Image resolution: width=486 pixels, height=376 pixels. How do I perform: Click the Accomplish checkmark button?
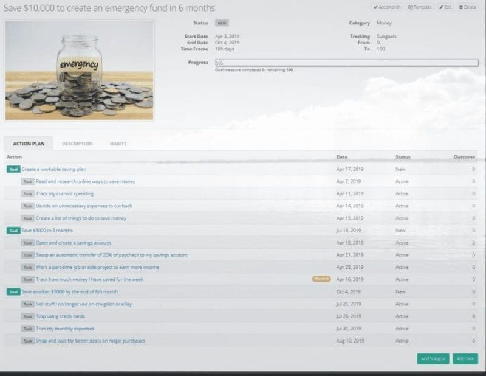click(x=387, y=7)
